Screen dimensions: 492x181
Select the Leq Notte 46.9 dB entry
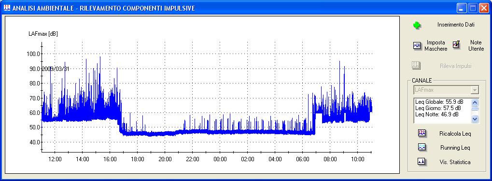click(x=437, y=114)
